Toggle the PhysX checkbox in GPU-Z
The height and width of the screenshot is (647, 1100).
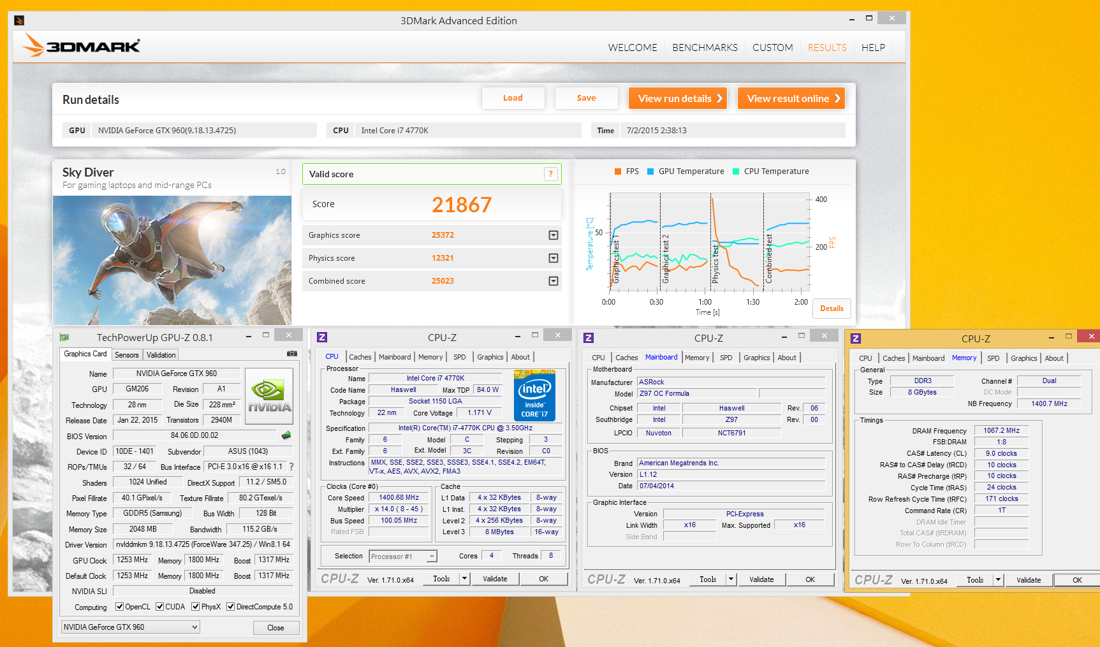195,607
